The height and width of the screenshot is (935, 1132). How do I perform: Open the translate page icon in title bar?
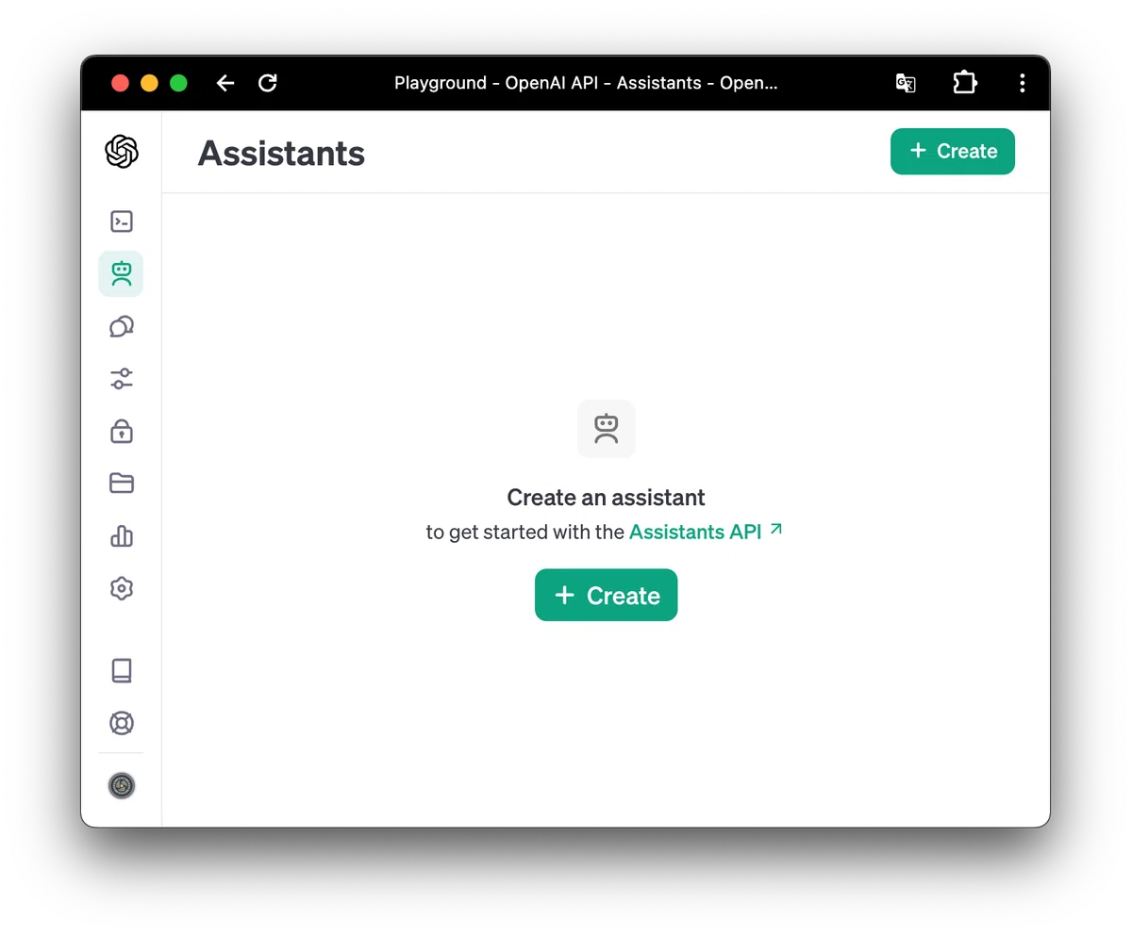(906, 83)
